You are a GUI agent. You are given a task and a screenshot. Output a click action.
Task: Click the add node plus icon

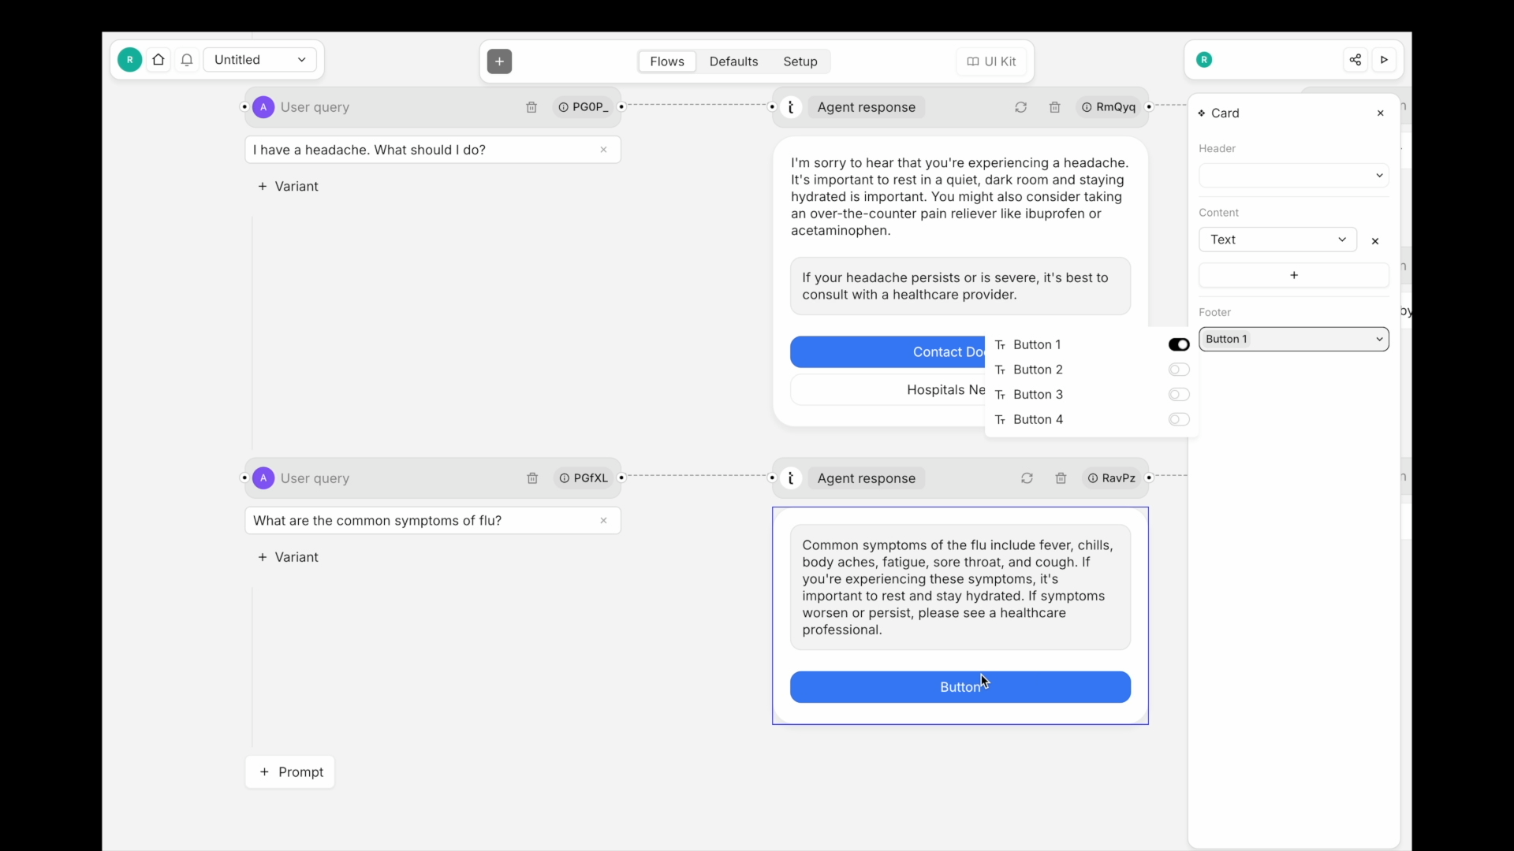point(499,61)
